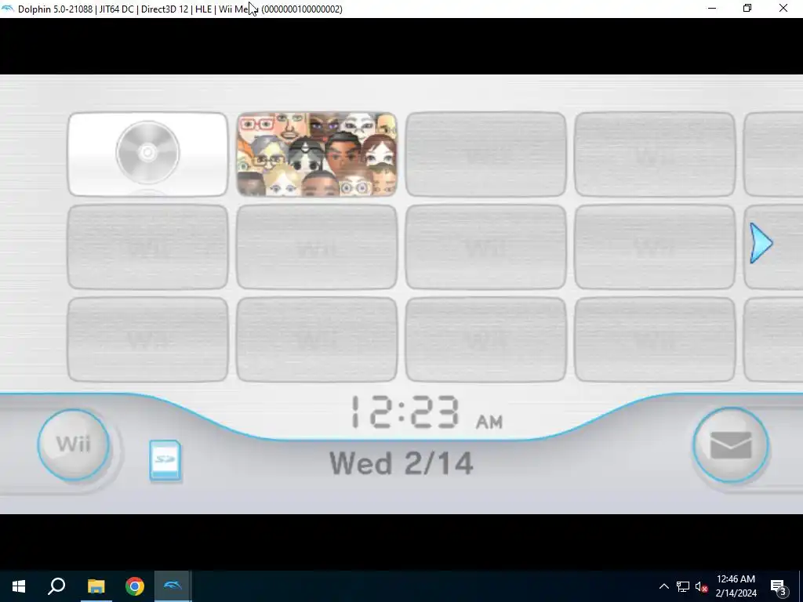Viewport: 803px width, 602px height.
Task: Open the Wii options round button
Action: tap(73, 444)
